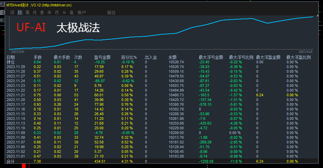Select the 2023.11.14 row date
The image size is (323, 168).
point(16,119)
